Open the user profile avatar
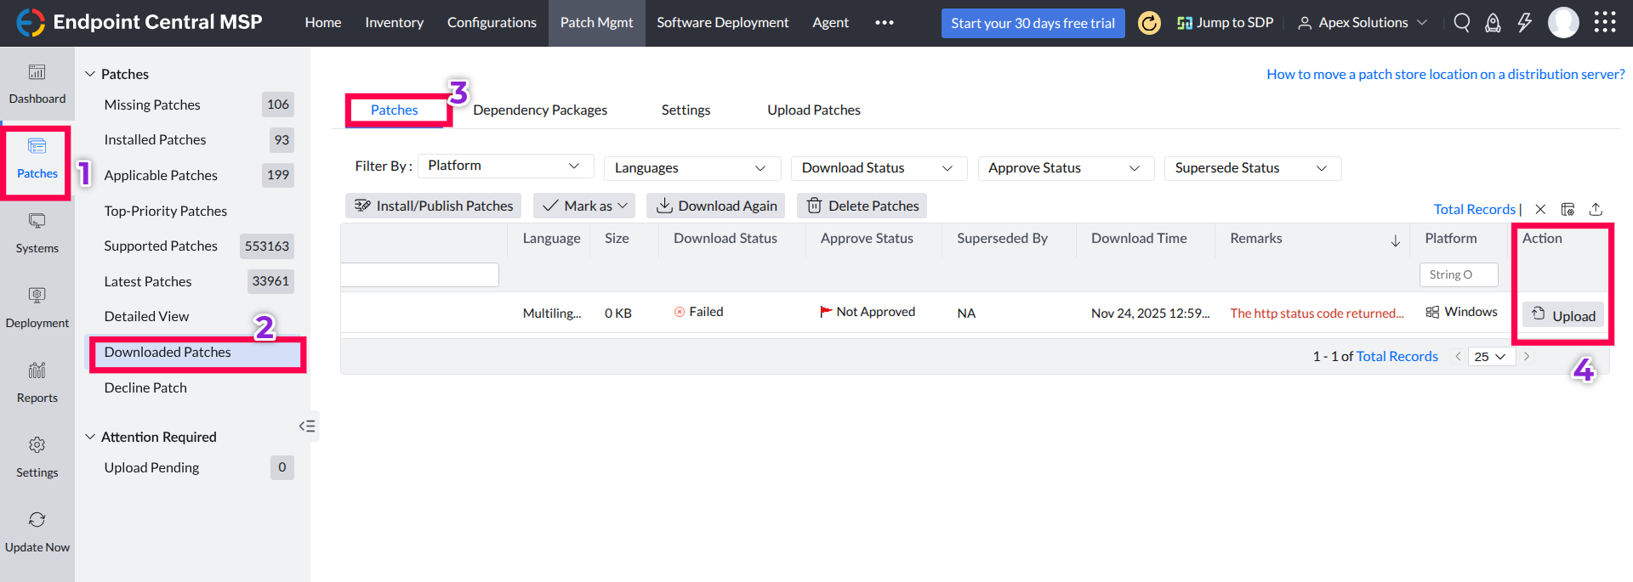1633x582 pixels. 1563,23
